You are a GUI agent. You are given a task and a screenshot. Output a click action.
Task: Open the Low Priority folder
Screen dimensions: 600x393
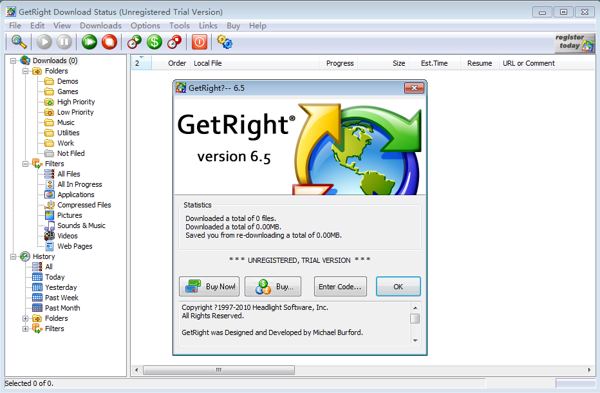point(75,112)
